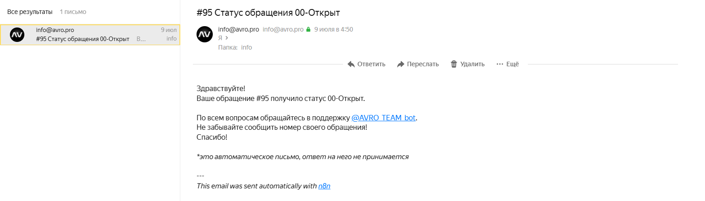The height and width of the screenshot is (201, 705).
Task: Select the AV avatar in the message list
Action: tap(17, 34)
